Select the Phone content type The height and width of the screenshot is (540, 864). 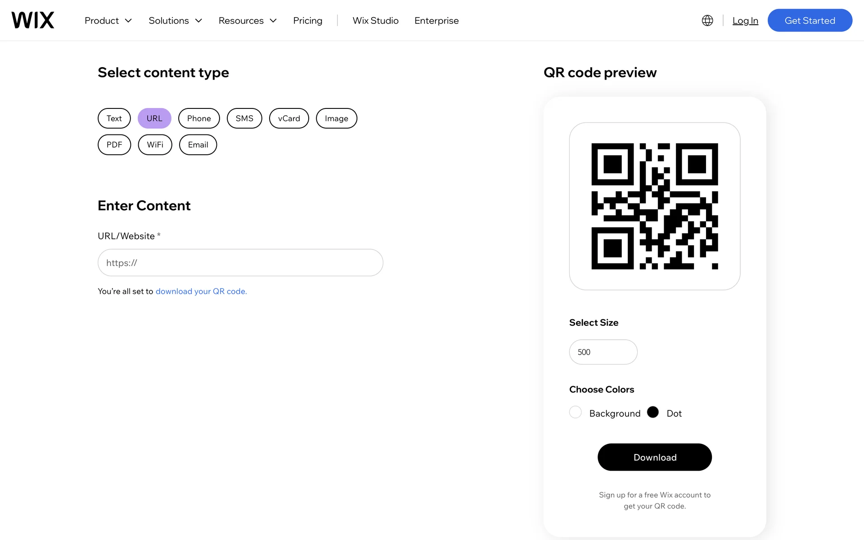coord(199,118)
